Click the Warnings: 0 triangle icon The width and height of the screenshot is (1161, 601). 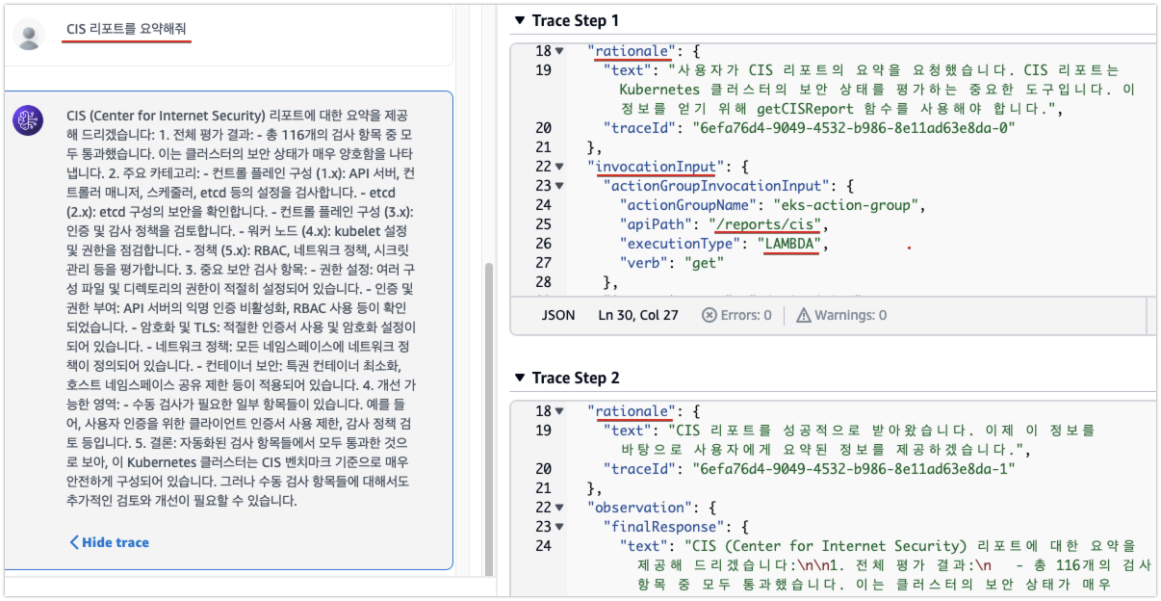click(x=803, y=315)
